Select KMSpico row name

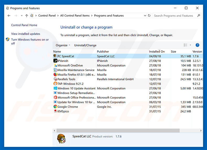(63, 111)
